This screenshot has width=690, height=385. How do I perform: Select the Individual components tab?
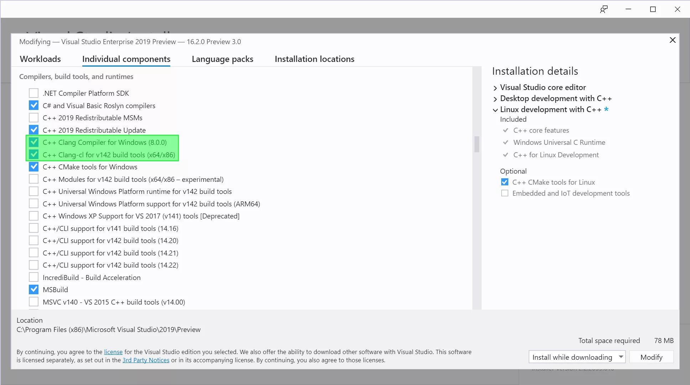126,59
